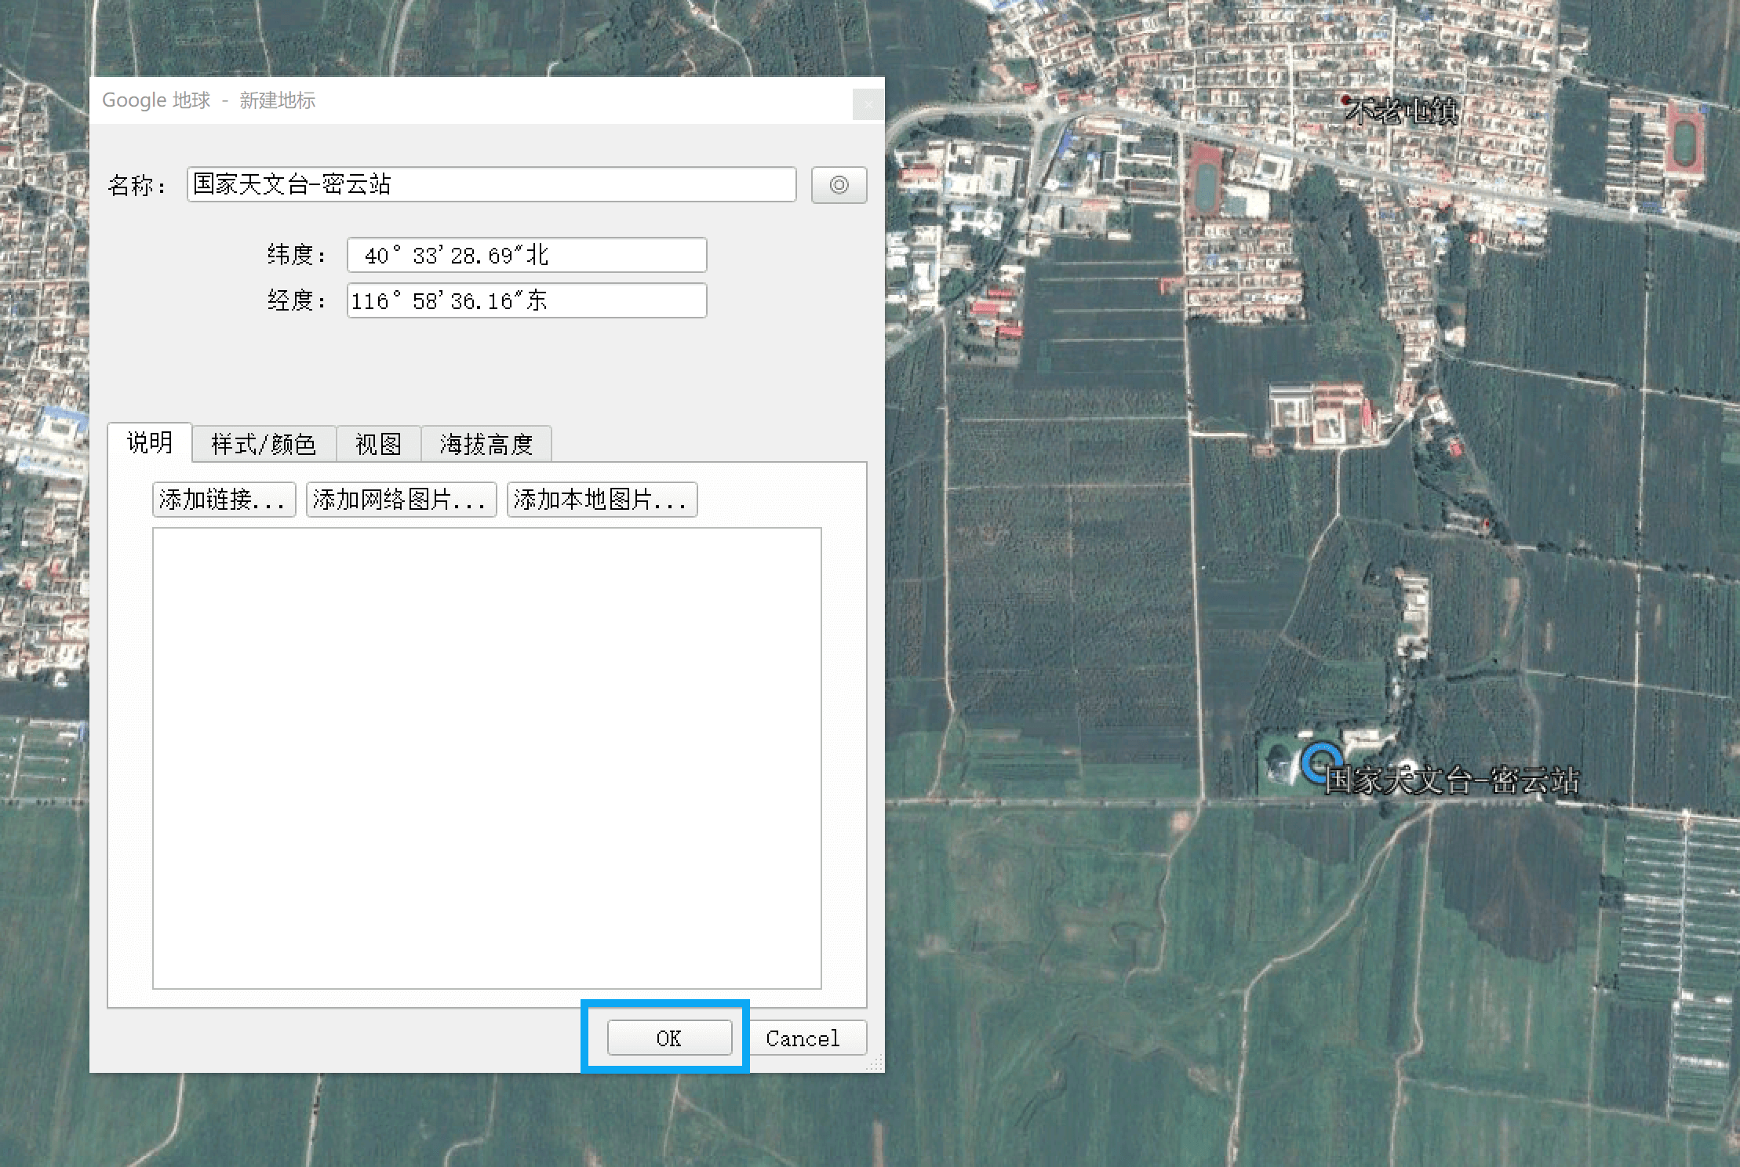
Task: Click the 国家天文台-密云站 label on the map
Action: coord(1451,781)
